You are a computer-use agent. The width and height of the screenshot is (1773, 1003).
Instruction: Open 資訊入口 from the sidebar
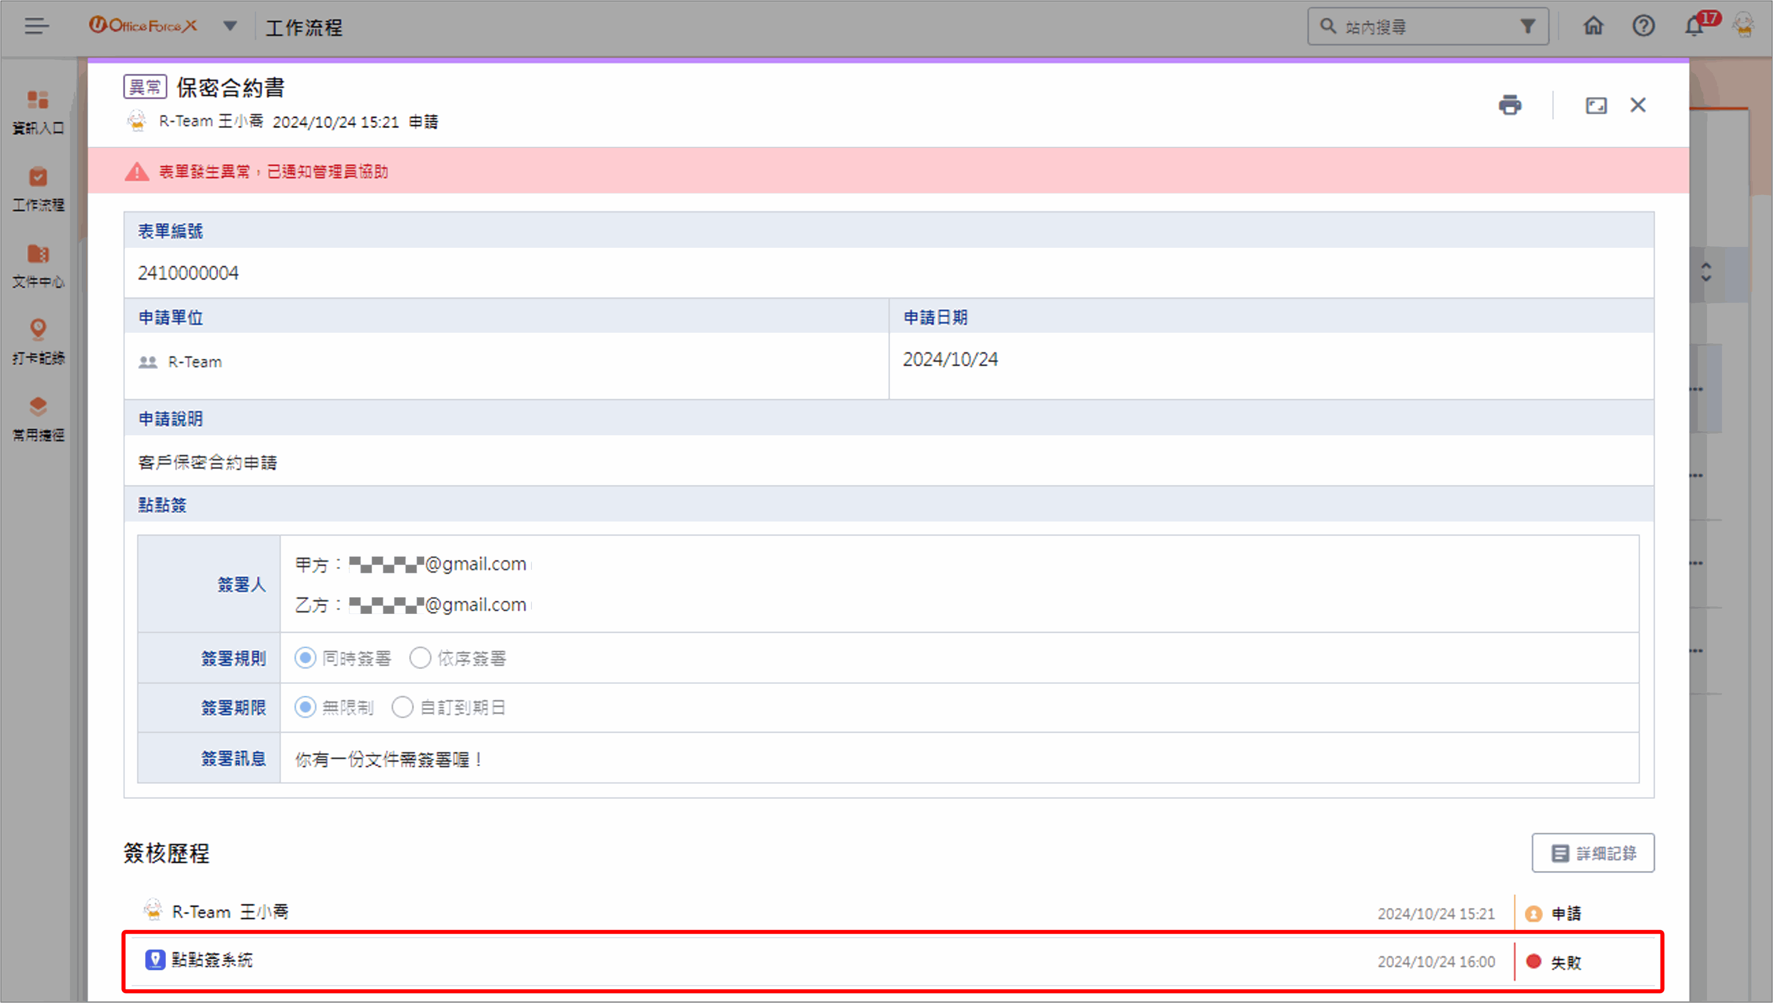point(38,112)
